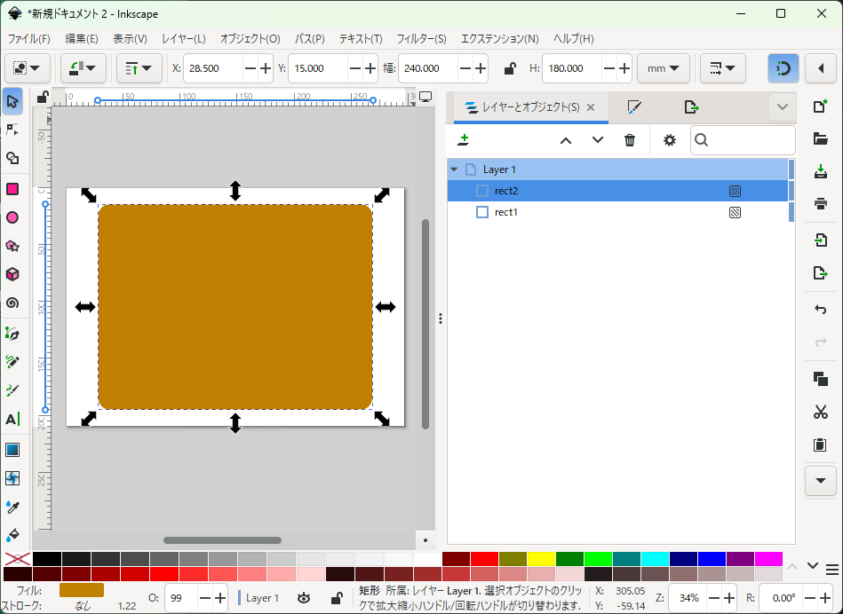Open the レイヤー(L) menu
The image size is (843, 614).
click(183, 39)
